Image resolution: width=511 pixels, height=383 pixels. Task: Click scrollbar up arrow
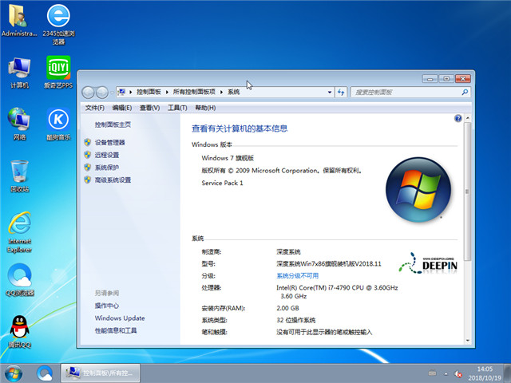(467, 117)
